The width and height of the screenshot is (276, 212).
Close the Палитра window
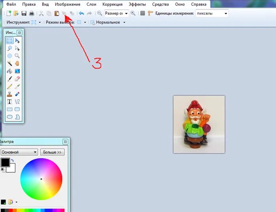pyautogui.click(x=65, y=141)
